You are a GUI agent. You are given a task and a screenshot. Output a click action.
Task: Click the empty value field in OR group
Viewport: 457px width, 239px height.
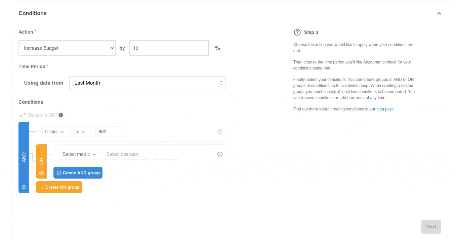(166, 154)
